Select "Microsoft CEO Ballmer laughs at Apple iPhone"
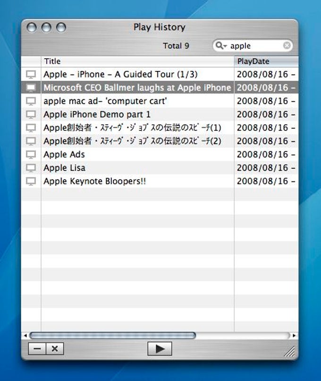Screen dimensions: 321x381 point(137,88)
